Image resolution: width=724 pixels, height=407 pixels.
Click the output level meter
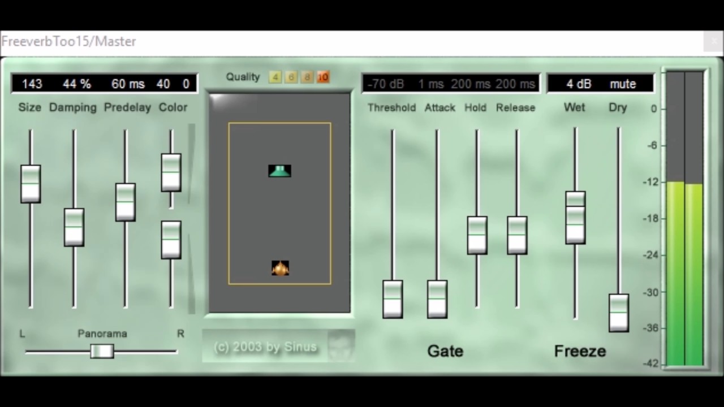pyautogui.click(x=685, y=219)
